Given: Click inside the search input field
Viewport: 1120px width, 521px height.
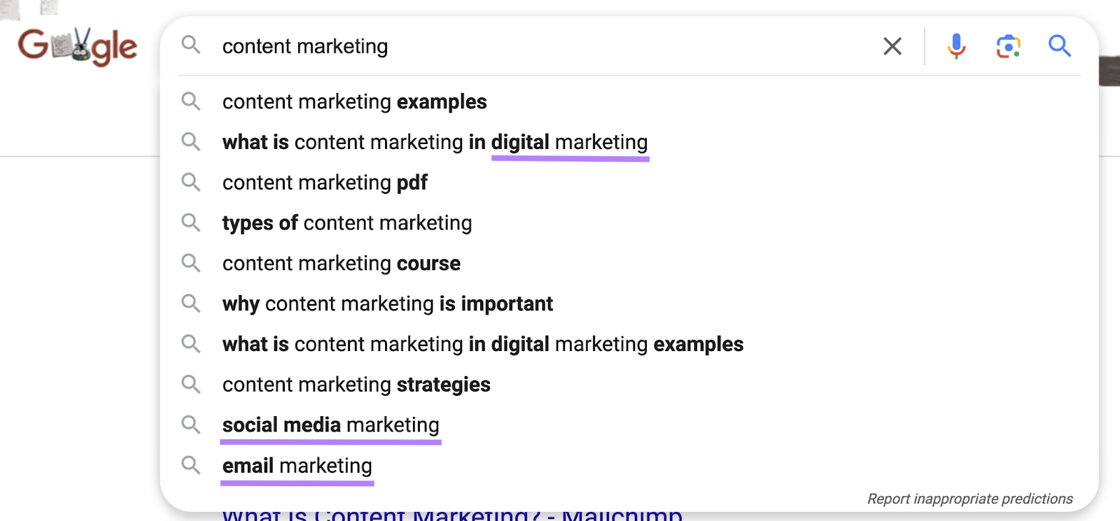Looking at the screenshot, I should [490, 46].
